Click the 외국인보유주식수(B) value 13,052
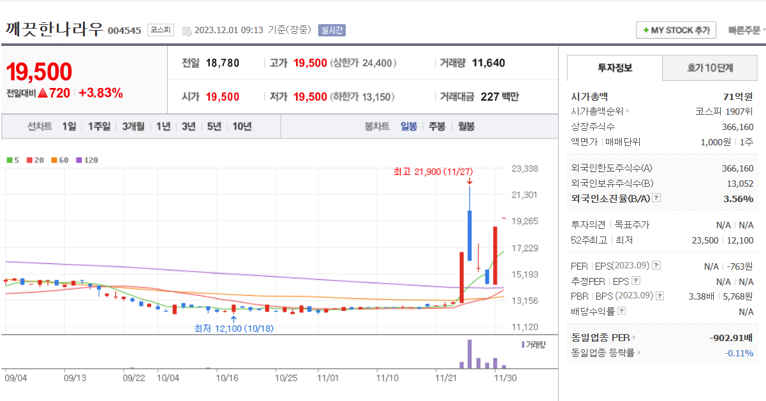The image size is (766, 401). pyautogui.click(x=740, y=183)
